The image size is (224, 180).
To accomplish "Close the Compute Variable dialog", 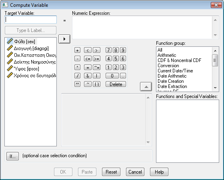I will tap(216, 5).
